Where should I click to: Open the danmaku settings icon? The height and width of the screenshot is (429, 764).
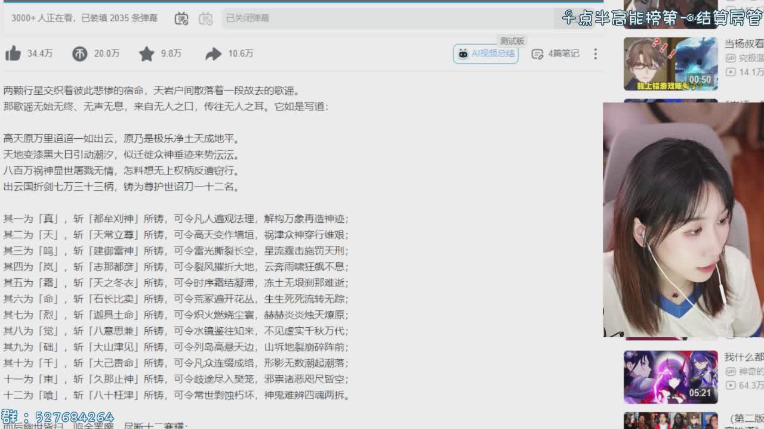coord(205,18)
